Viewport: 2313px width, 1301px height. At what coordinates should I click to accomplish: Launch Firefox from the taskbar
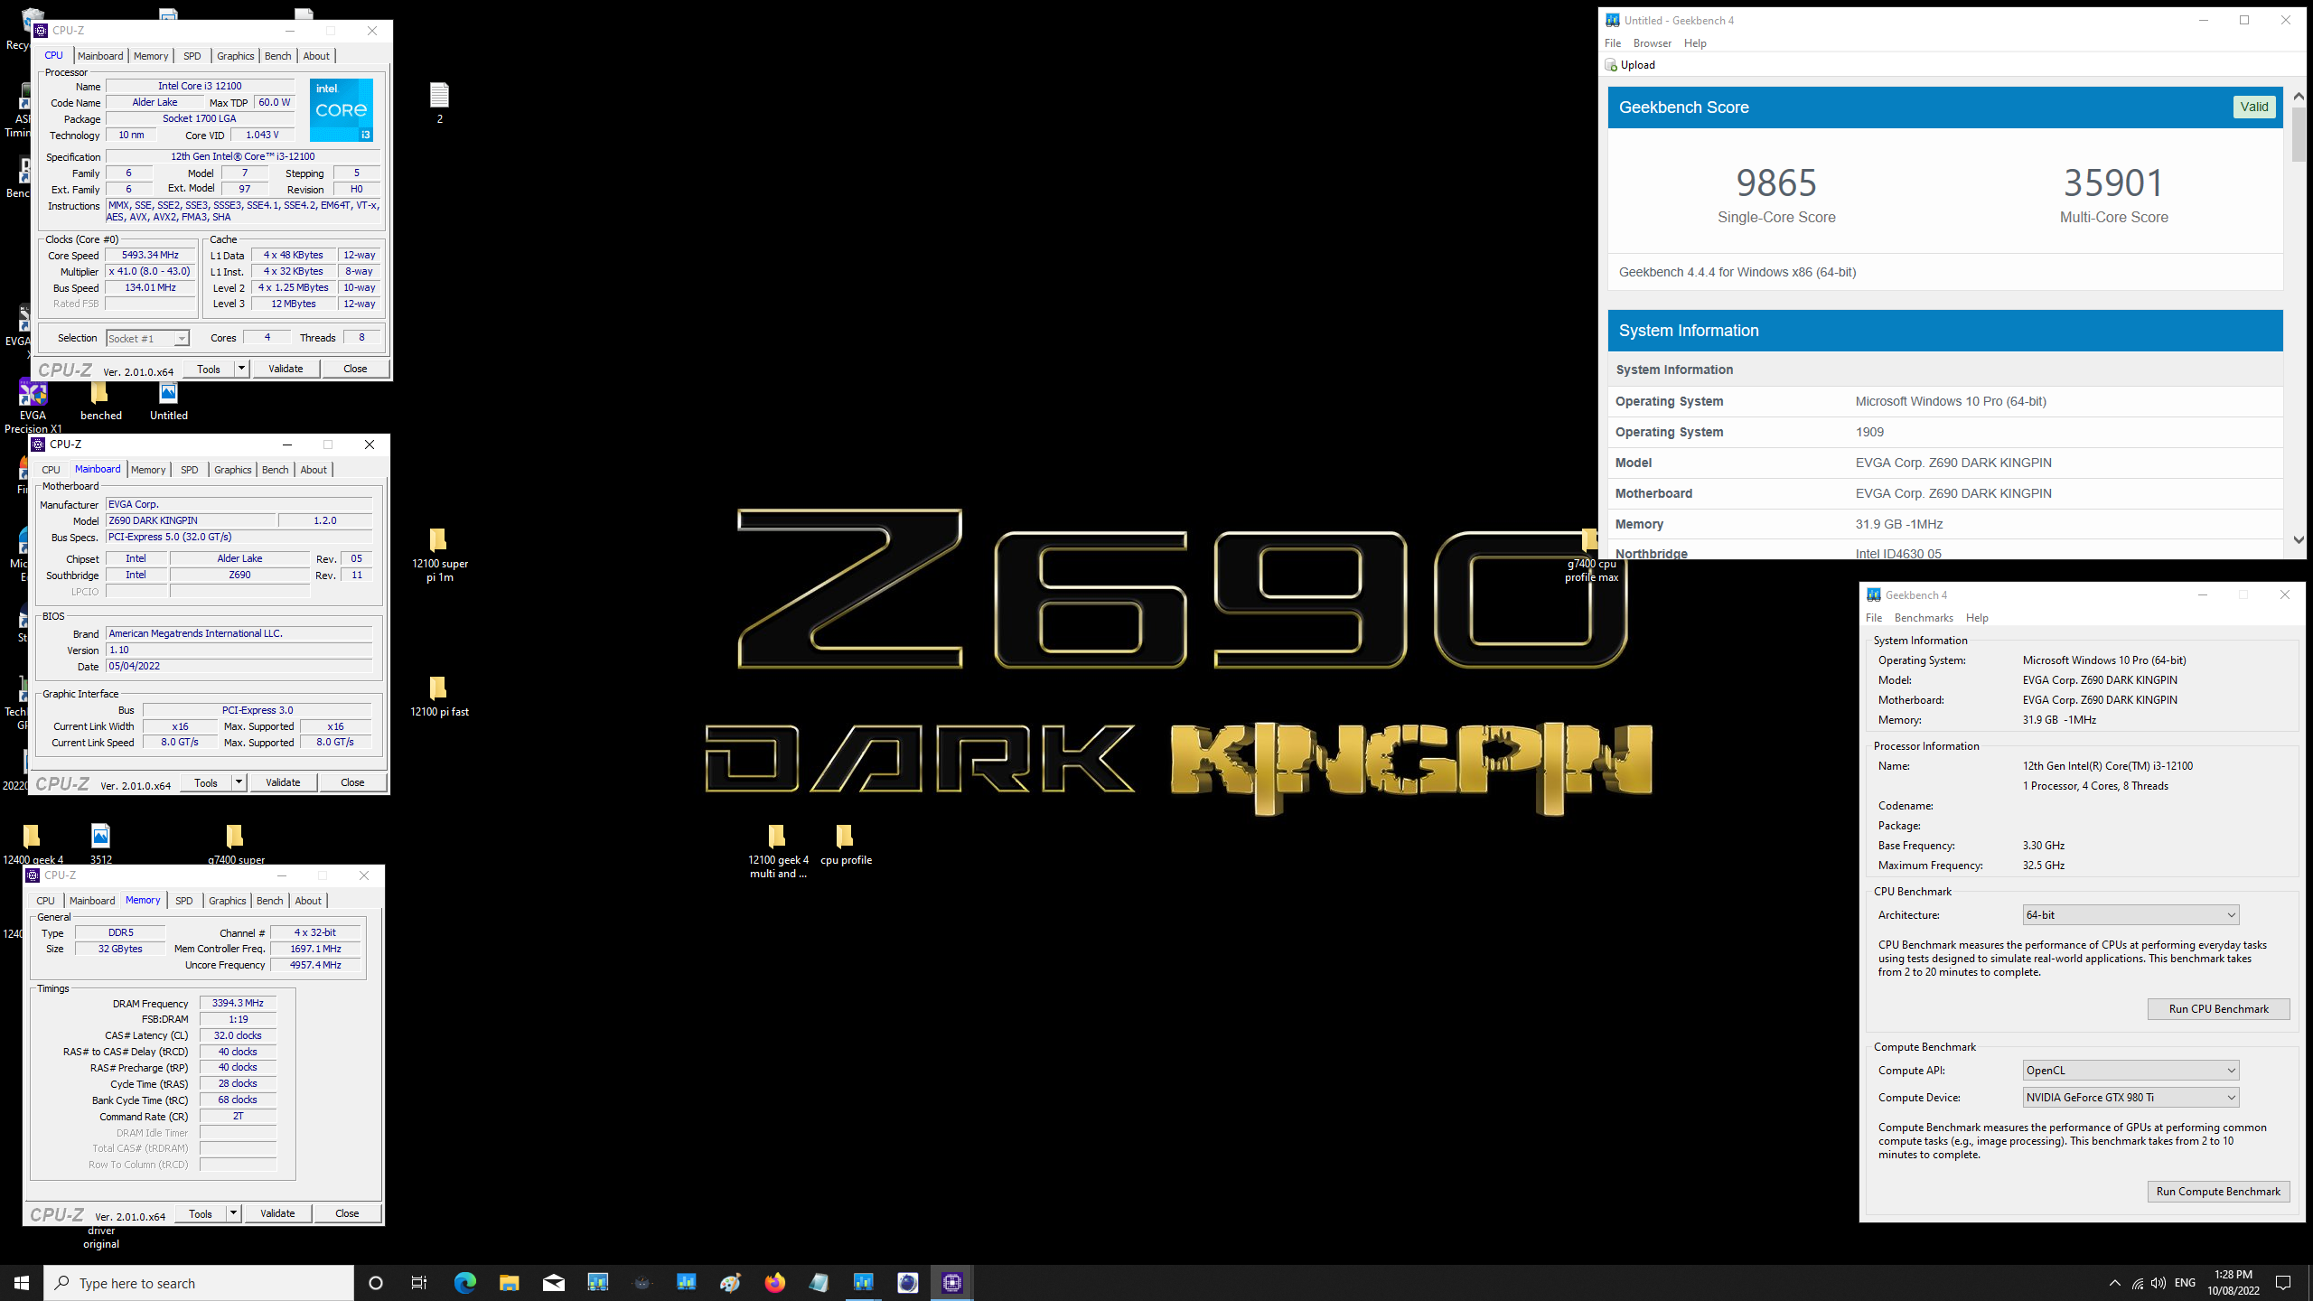(774, 1282)
